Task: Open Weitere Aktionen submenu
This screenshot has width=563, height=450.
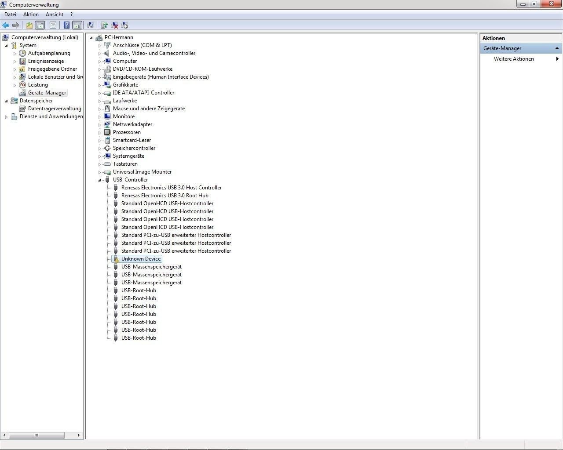Action: click(514, 59)
